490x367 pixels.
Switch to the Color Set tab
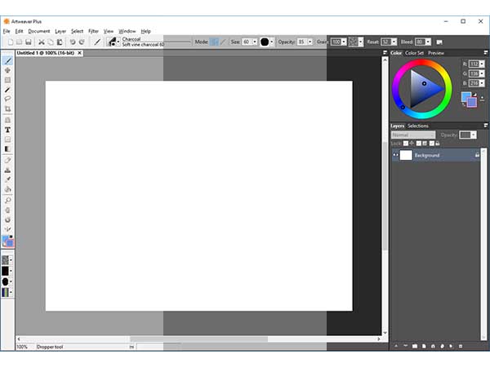pos(415,53)
